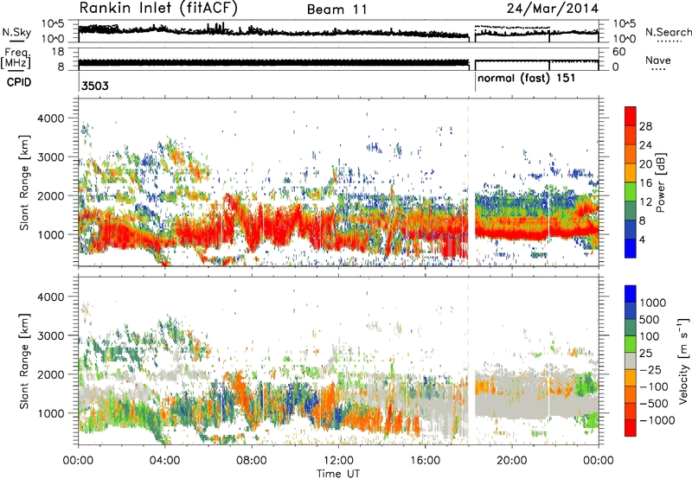Click the '04:00' time axis tick label

(x=164, y=461)
